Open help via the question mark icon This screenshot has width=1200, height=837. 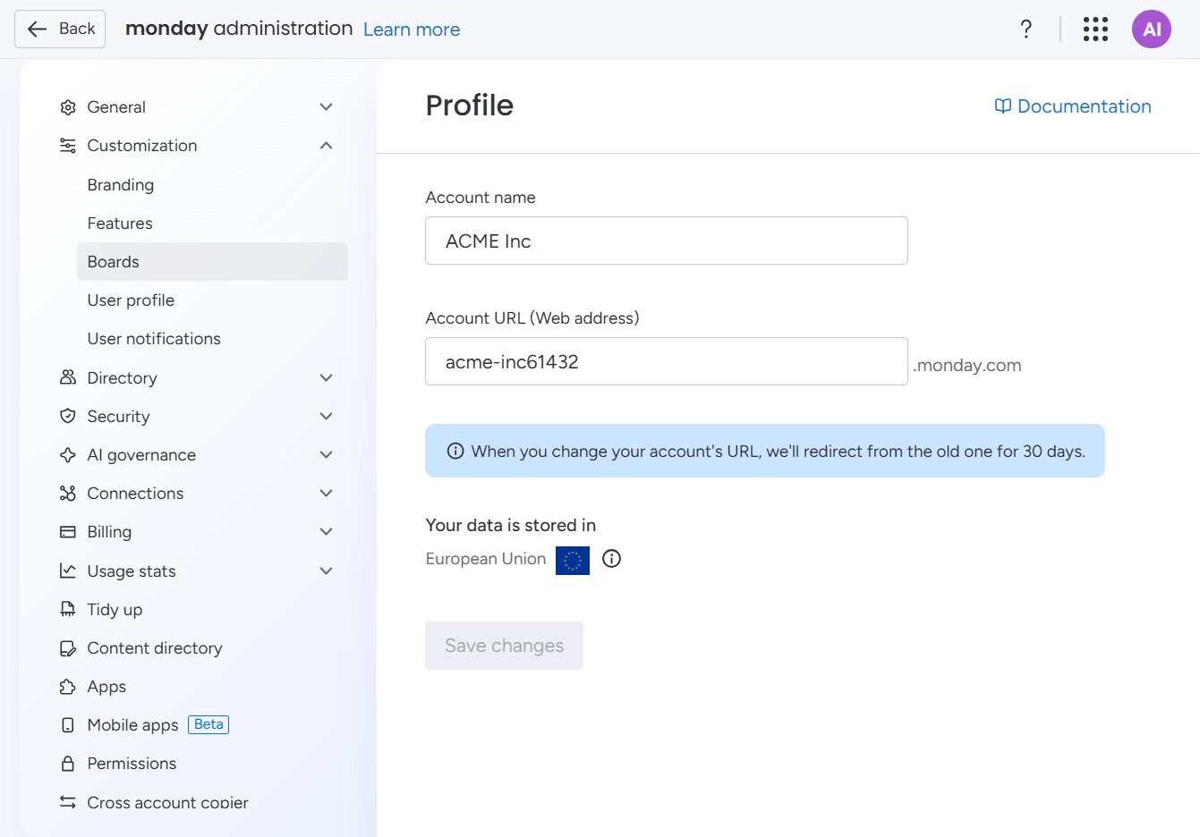[1026, 30]
